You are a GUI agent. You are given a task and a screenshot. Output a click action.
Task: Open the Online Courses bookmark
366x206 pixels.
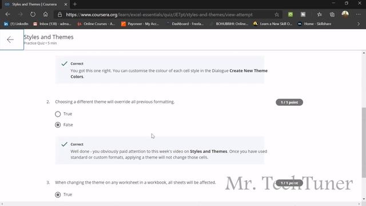pos(96,24)
